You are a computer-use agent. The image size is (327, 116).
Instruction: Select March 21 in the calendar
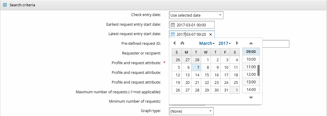[x=196, y=82]
